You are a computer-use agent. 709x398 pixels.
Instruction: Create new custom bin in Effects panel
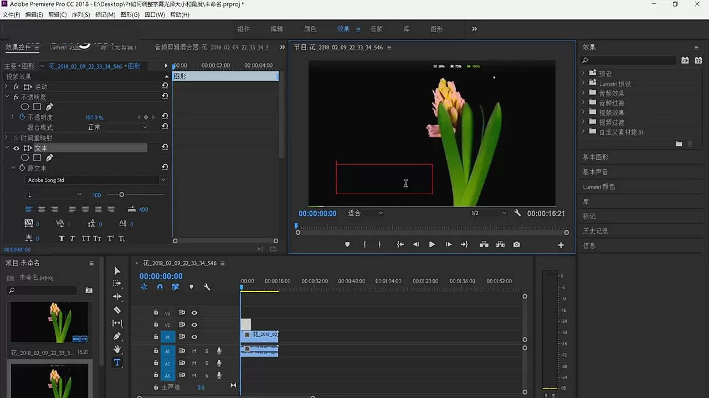679,144
